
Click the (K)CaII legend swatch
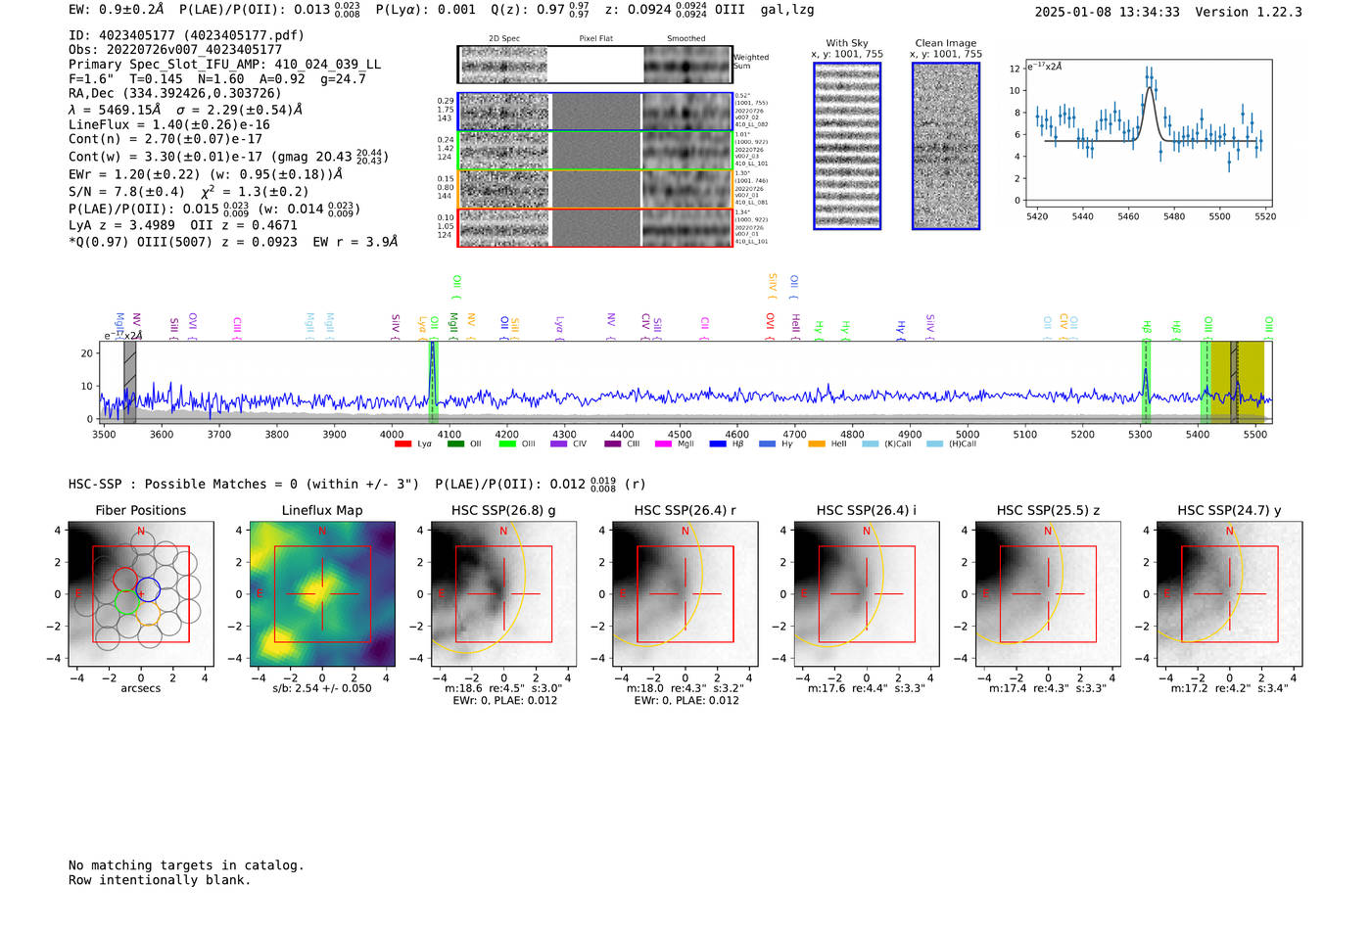coord(871,444)
